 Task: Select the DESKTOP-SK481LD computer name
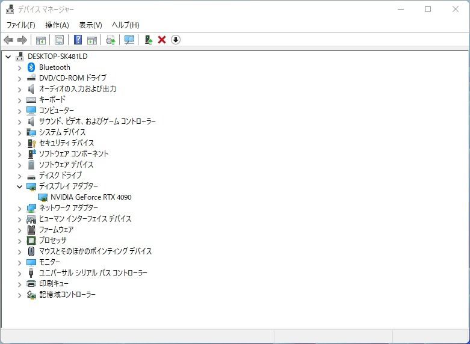pyautogui.click(x=58, y=57)
